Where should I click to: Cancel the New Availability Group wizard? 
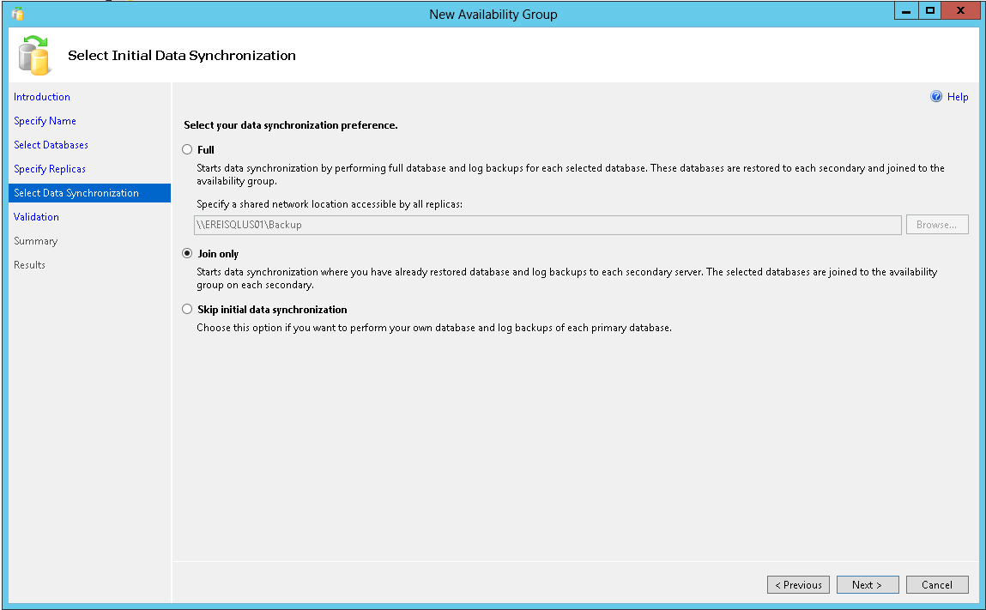937,584
